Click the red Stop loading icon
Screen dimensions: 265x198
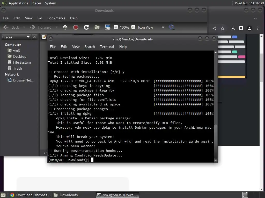[76, 27]
